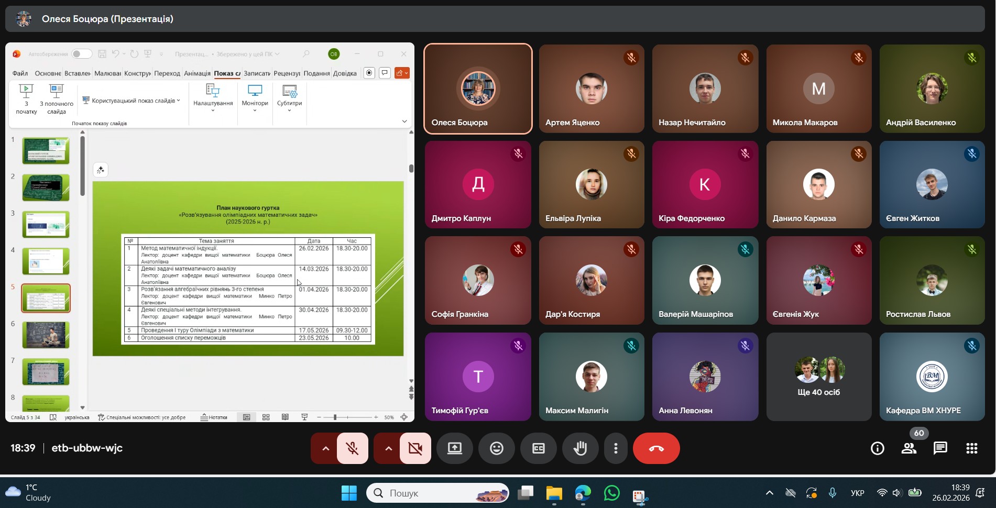Open the activities grid icon
The image size is (996, 508).
click(972, 448)
